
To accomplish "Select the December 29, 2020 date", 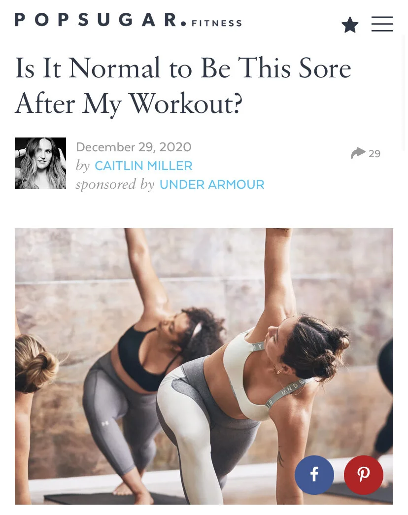I will click(x=134, y=147).
